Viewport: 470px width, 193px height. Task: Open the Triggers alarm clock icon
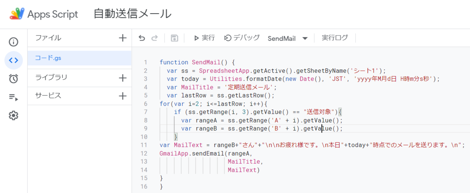[14, 79]
